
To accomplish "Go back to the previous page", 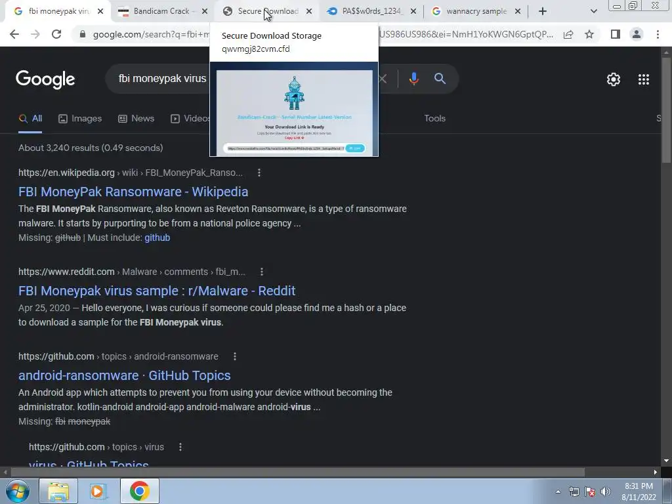I will coord(14,34).
